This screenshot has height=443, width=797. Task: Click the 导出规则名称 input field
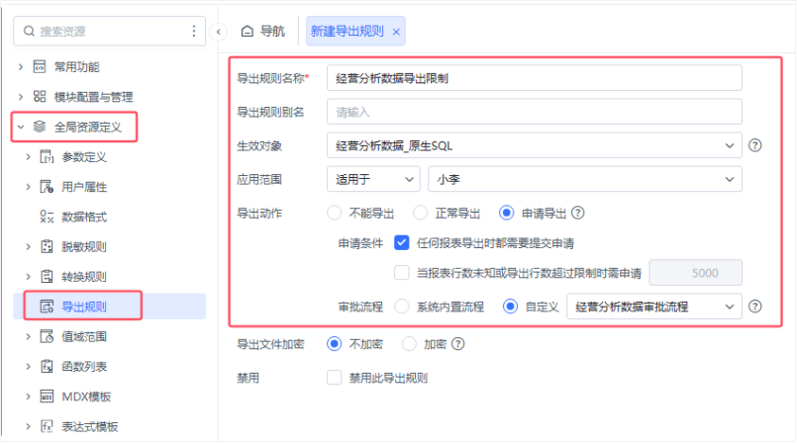(x=535, y=78)
